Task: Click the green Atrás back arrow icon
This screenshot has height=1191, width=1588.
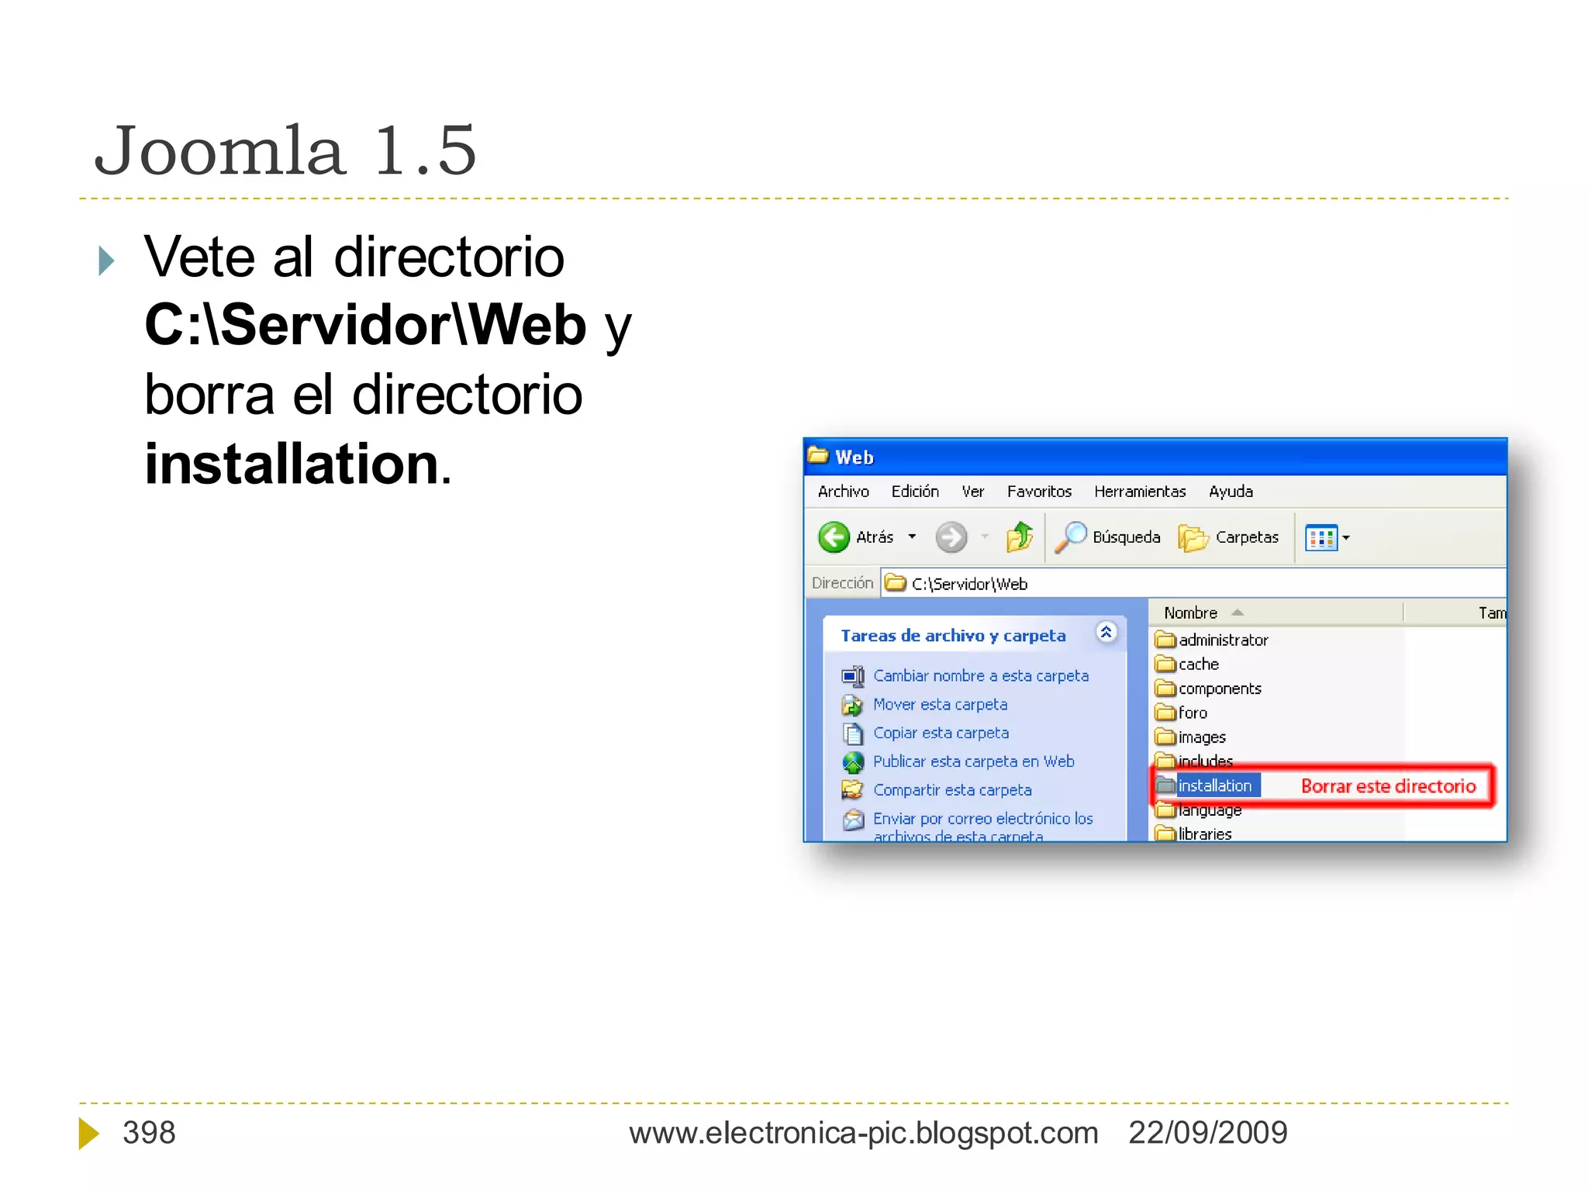Action: click(x=834, y=537)
